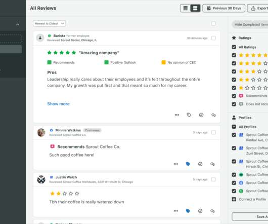Toggle the two-star rating filter
The height and width of the screenshot is (224, 268).
234,80
